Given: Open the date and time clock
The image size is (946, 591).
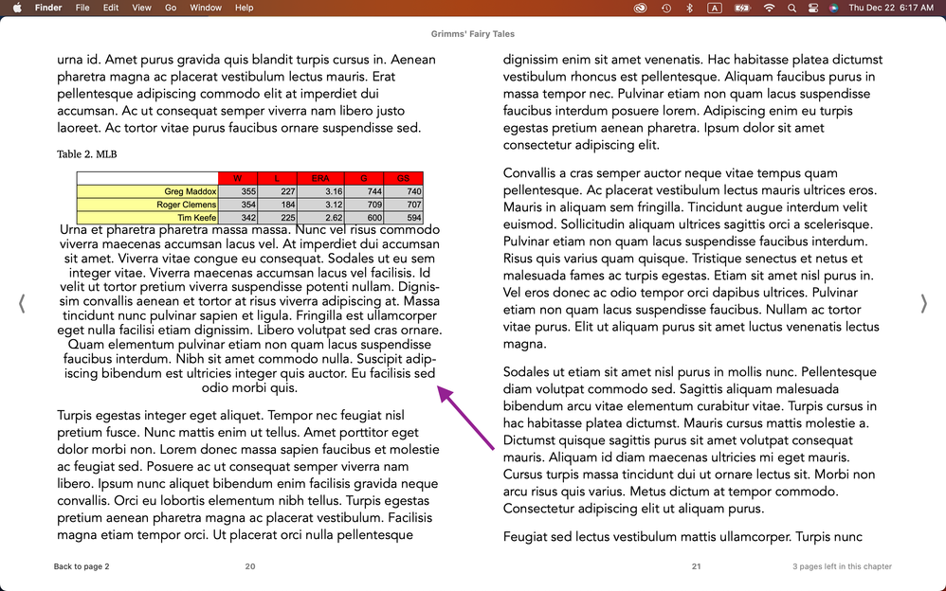Looking at the screenshot, I should [x=891, y=8].
